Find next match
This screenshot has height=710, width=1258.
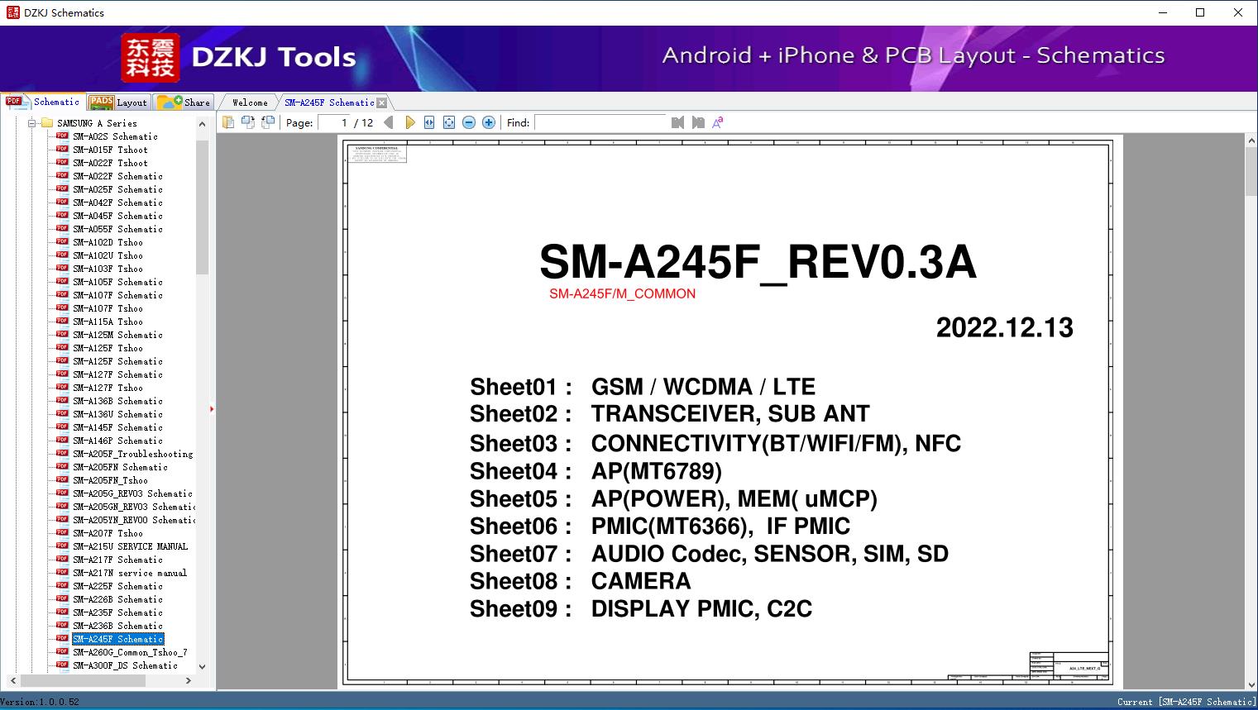pyautogui.click(x=698, y=122)
